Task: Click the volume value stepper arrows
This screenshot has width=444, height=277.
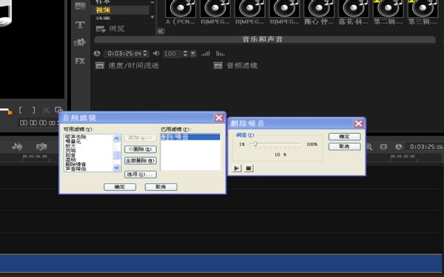Action: pyautogui.click(x=186, y=53)
